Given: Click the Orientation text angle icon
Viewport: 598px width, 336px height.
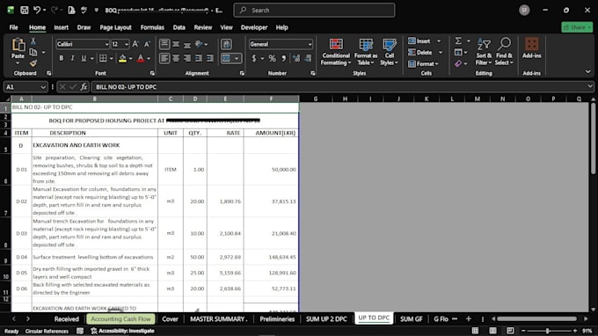Looking at the screenshot, I should 199,44.
